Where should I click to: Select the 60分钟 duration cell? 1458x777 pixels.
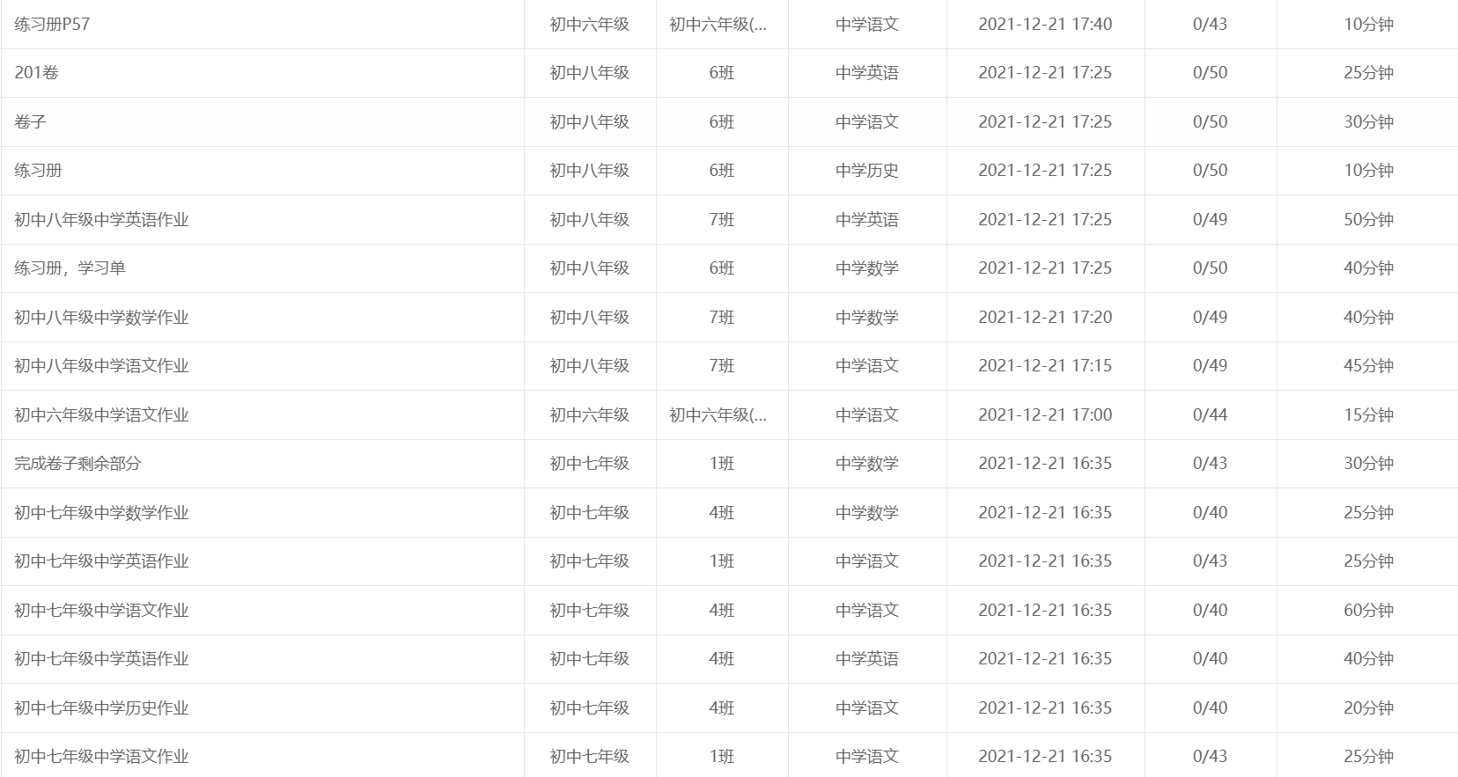click(1368, 611)
